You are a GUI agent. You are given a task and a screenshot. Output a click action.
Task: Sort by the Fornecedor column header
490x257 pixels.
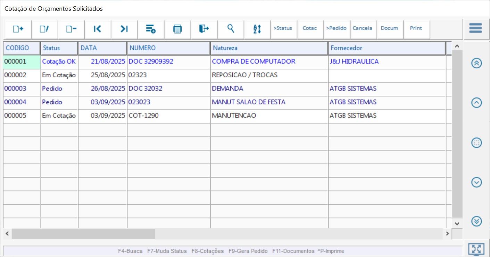[x=387, y=48]
